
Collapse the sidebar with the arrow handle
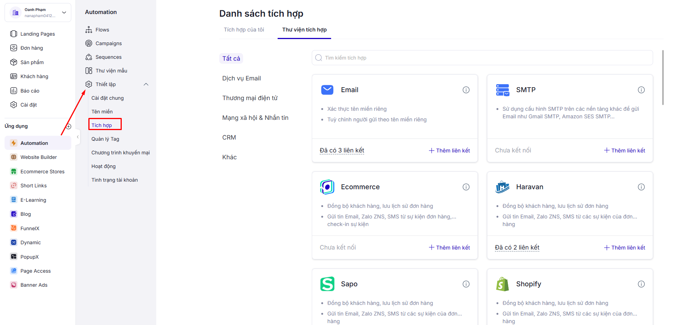point(78,137)
